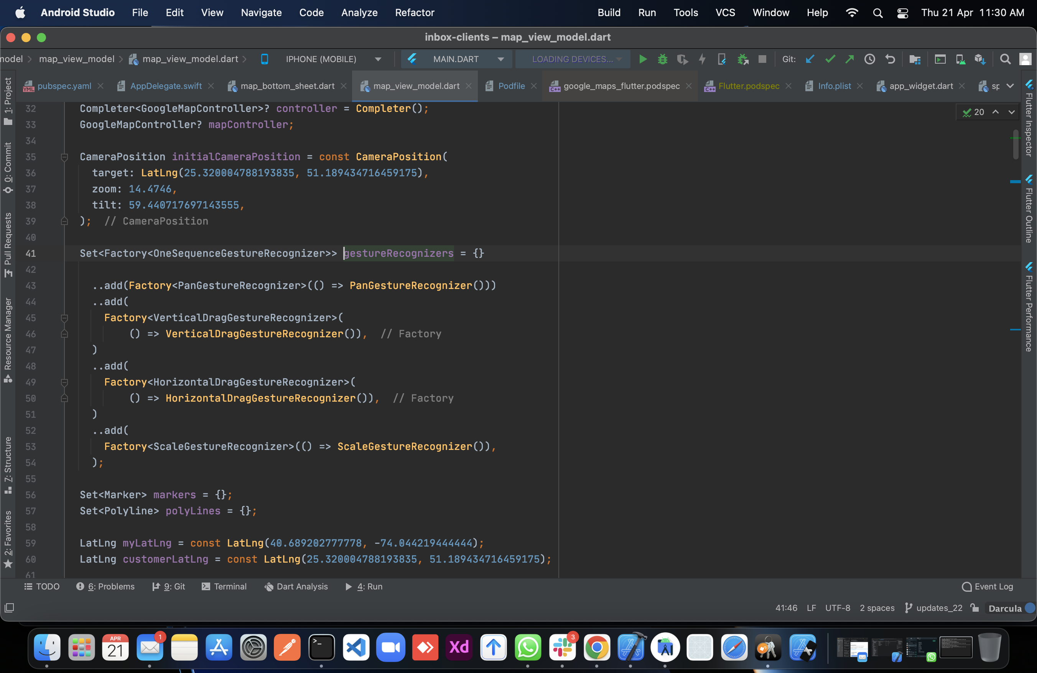
Task: Switch to pubspec.yaml tab
Action: click(64, 86)
